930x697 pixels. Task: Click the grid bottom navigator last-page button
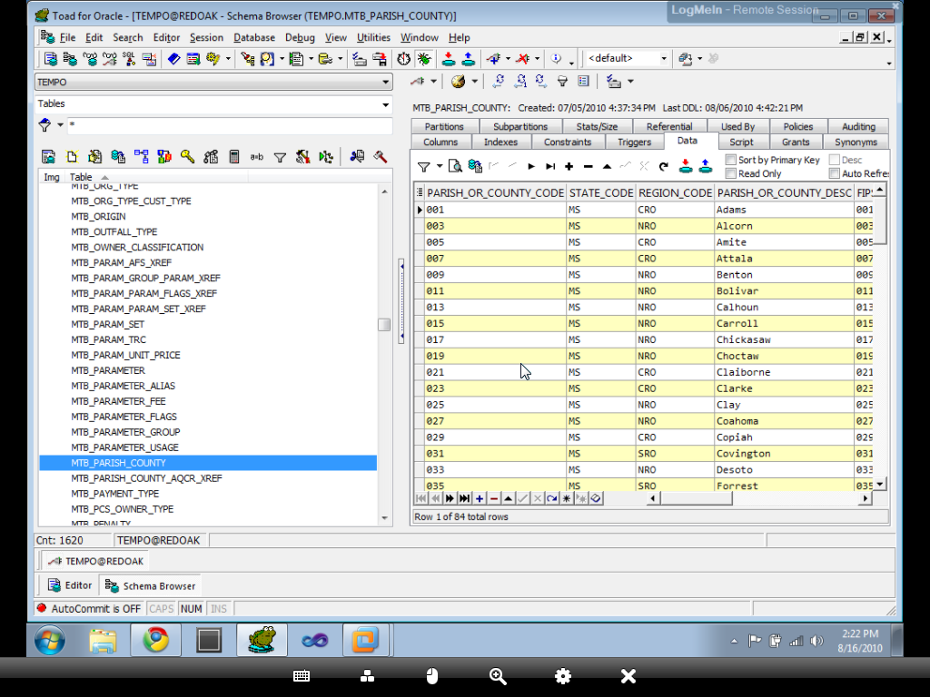(464, 498)
